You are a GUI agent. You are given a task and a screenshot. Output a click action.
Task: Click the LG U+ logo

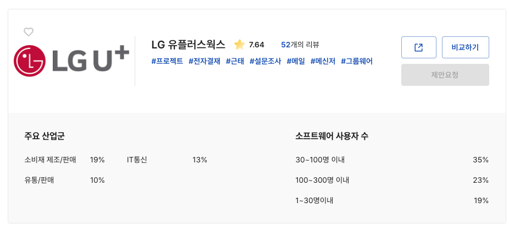pos(71,61)
